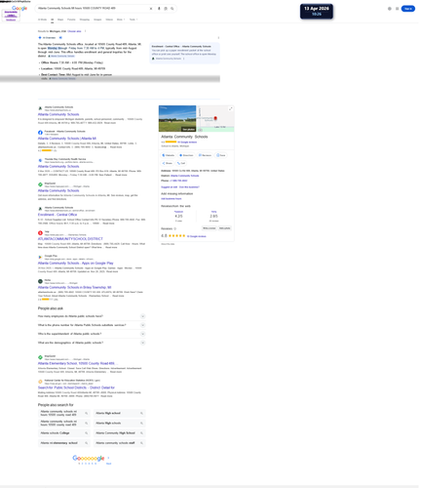Click the Directions button in knowledge panel
The height and width of the screenshot is (488, 421).
pos(186,155)
